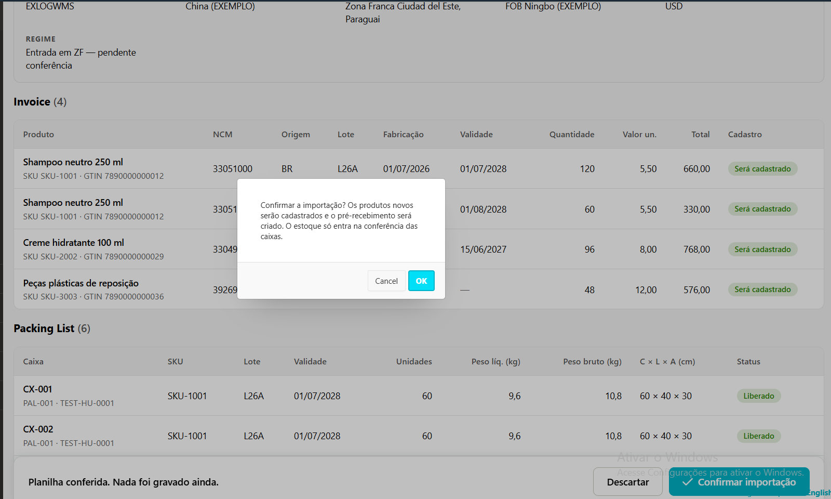
Task: Click the CX-001 box name
Action: tap(38, 389)
